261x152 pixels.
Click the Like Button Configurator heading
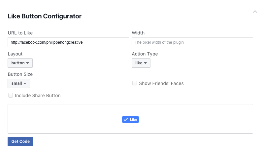45,16
